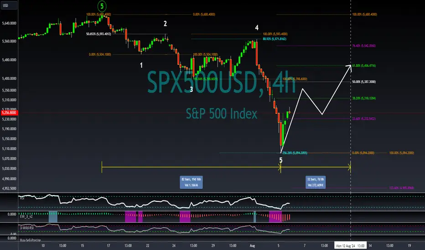
Task: Click the 5,480.0000 price axis label
Action: click(9, 60)
